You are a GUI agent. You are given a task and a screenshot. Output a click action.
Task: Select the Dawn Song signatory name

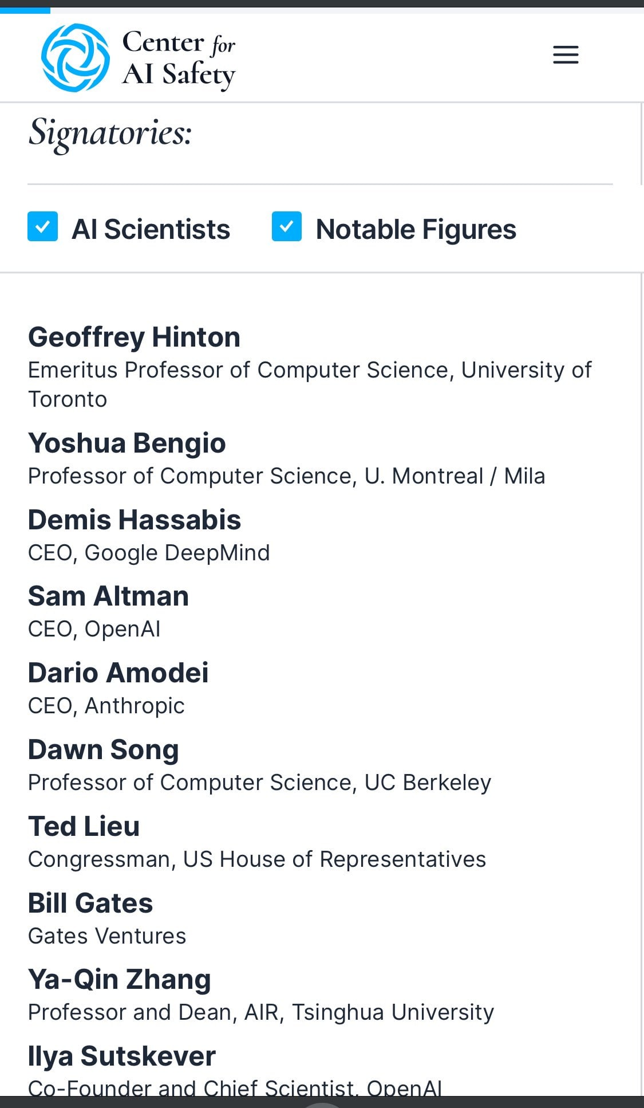pos(104,750)
